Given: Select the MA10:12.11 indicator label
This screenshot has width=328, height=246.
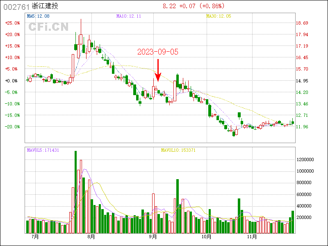Looking at the screenshot, I should pos(129,16).
